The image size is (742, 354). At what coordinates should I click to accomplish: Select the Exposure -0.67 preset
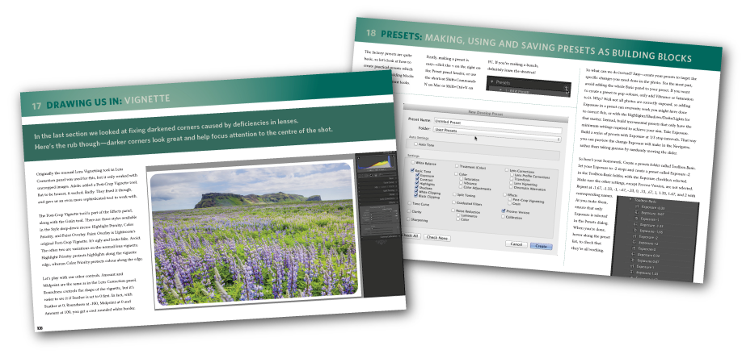(x=652, y=214)
